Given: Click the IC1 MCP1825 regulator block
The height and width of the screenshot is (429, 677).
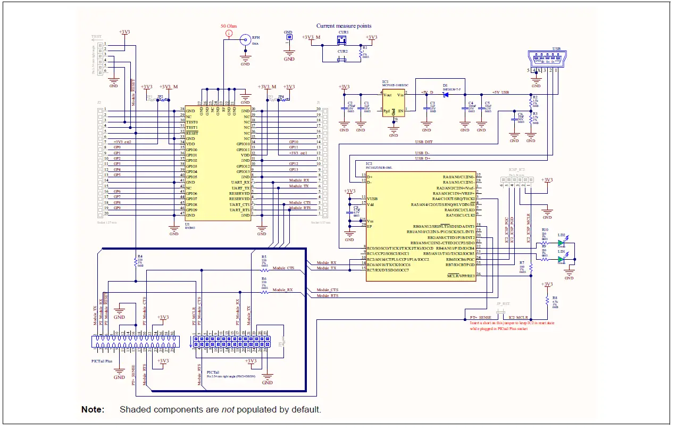Looking at the screenshot, I should pyautogui.click(x=394, y=102).
